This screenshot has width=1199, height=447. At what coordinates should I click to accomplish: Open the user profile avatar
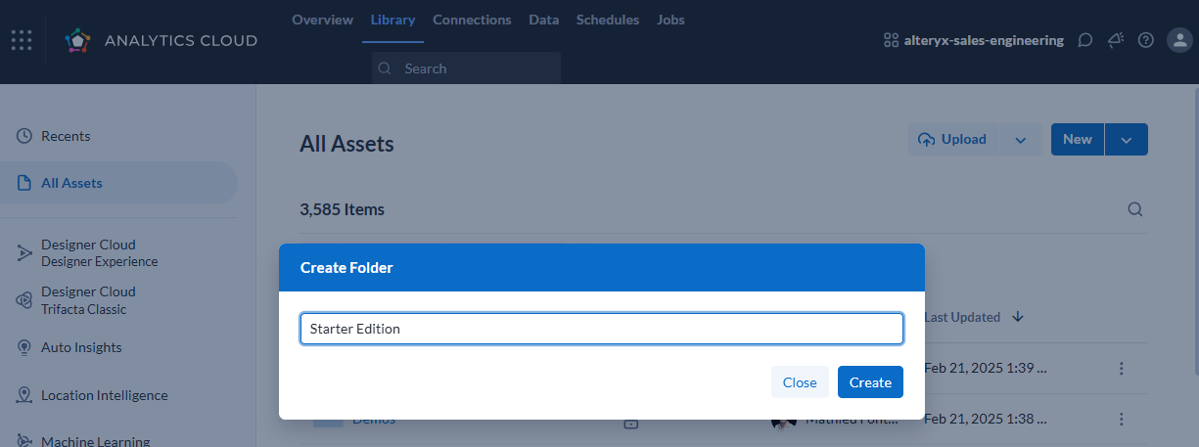coord(1178,40)
